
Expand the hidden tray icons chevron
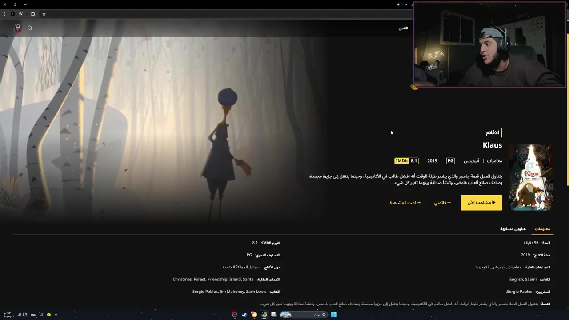pyautogui.click(x=56, y=315)
